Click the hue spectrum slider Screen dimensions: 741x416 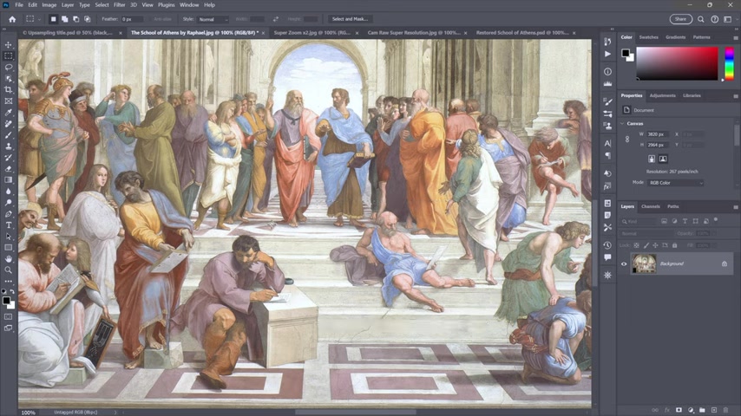729,63
